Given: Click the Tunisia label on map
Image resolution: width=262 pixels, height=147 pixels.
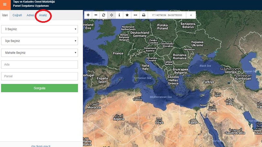Looking at the screenshot, I should tap(138, 99).
